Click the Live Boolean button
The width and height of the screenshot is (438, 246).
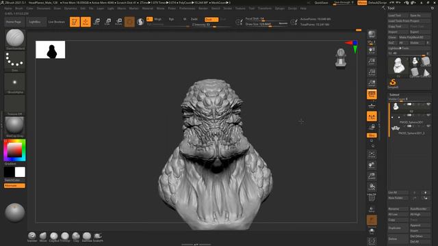coord(56,22)
